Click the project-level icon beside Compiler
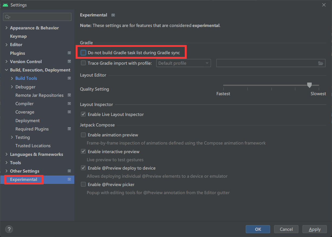332x237 pixels. (69, 104)
